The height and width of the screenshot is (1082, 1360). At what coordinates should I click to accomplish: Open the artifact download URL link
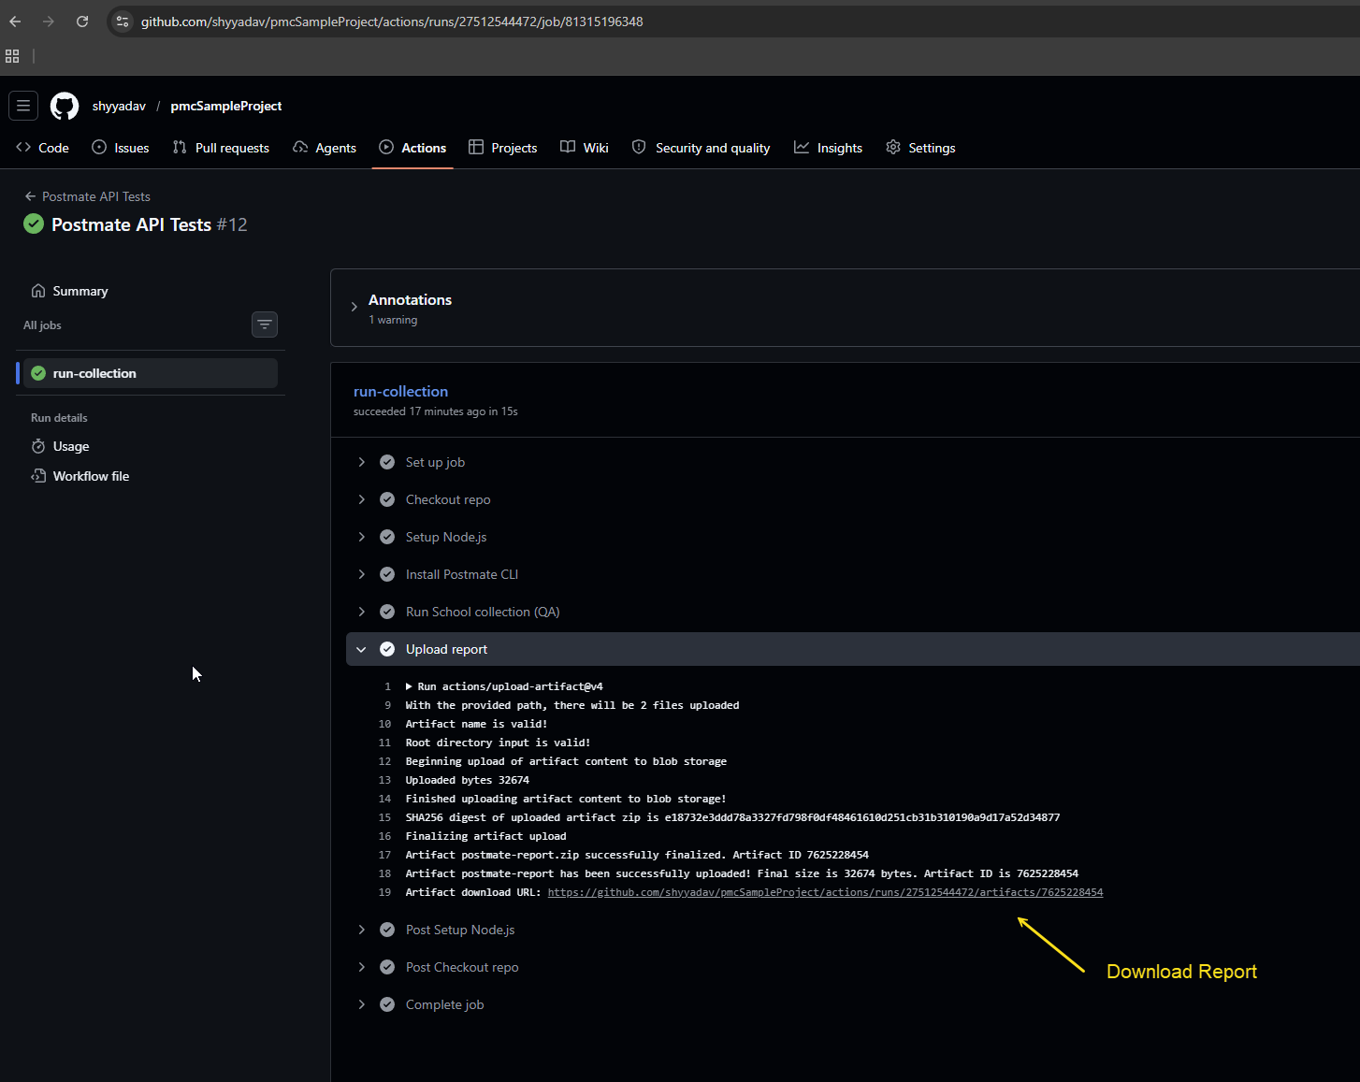point(825,892)
